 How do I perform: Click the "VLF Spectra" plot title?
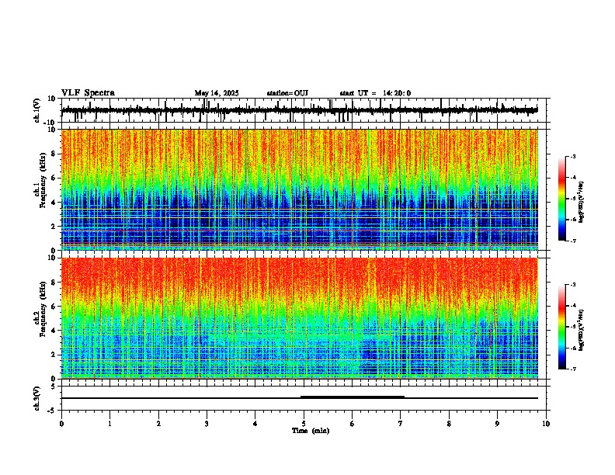click(88, 93)
